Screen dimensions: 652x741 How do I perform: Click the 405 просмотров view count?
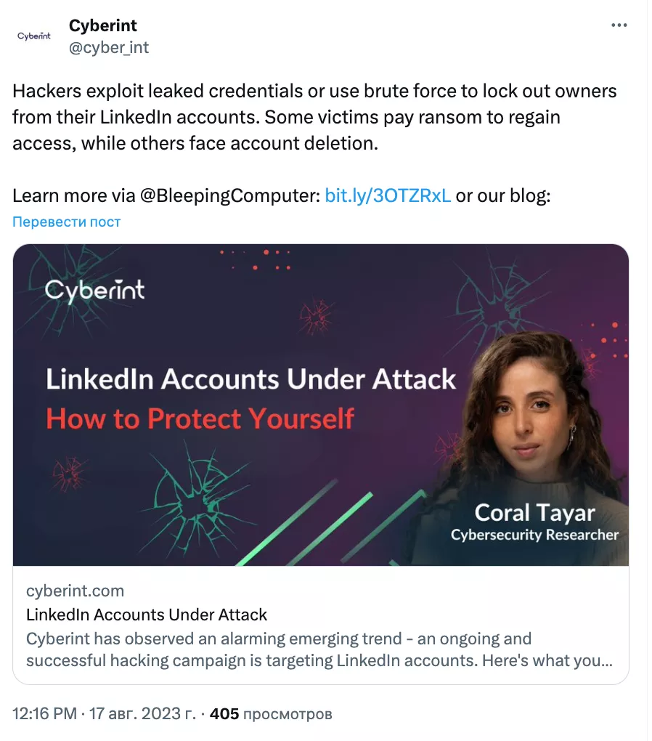point(271,714)
